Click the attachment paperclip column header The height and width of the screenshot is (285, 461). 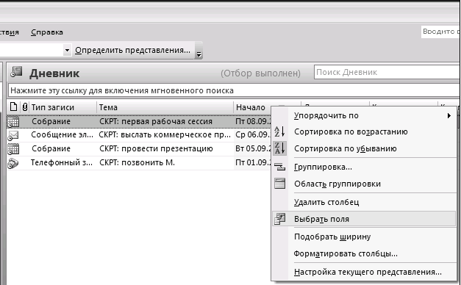pos(25,107)
